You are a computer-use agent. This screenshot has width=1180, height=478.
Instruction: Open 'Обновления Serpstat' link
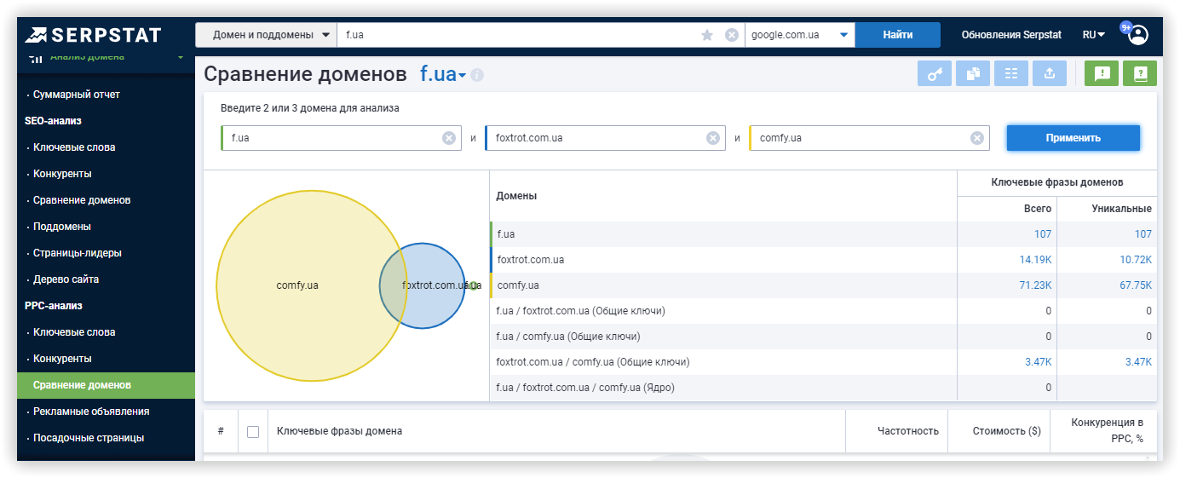pos(1011,35)
